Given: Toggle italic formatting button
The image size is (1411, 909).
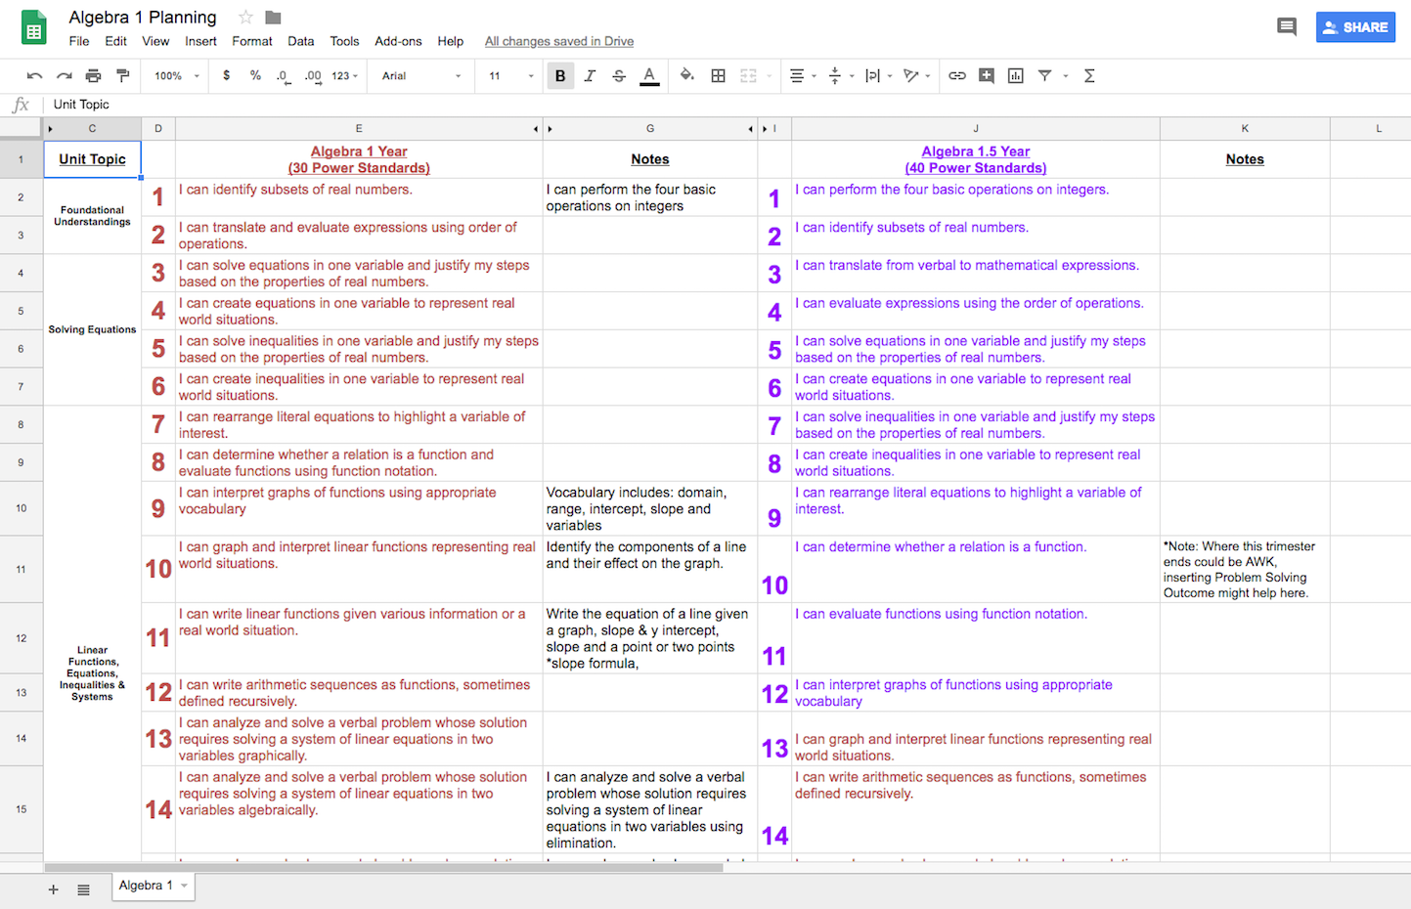Looking at the screenshot, I should point(590,75).
